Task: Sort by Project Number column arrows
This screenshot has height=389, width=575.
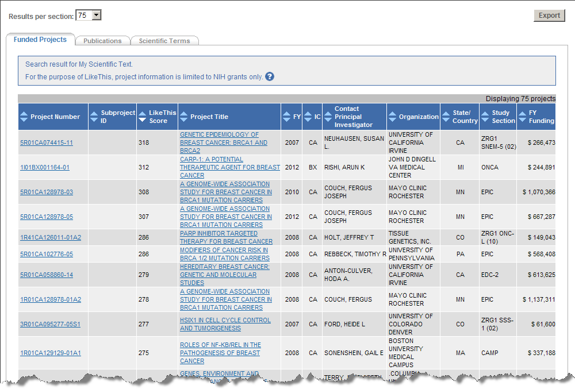Action: (24, 117)
